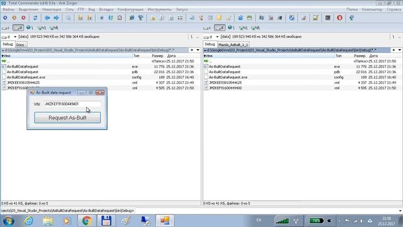Sort left panel by Размер column
Image resolution: width=403 pixels, height=227 pixels.
(x=157, y=56)
